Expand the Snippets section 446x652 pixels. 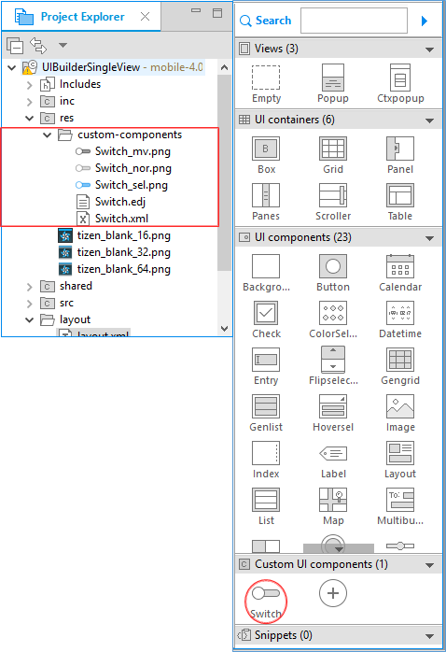[430, 636]
